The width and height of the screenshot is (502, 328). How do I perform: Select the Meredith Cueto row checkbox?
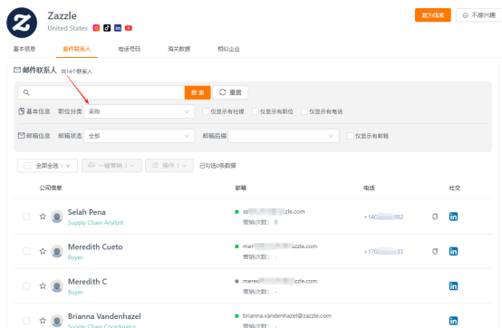coord(26,251)
